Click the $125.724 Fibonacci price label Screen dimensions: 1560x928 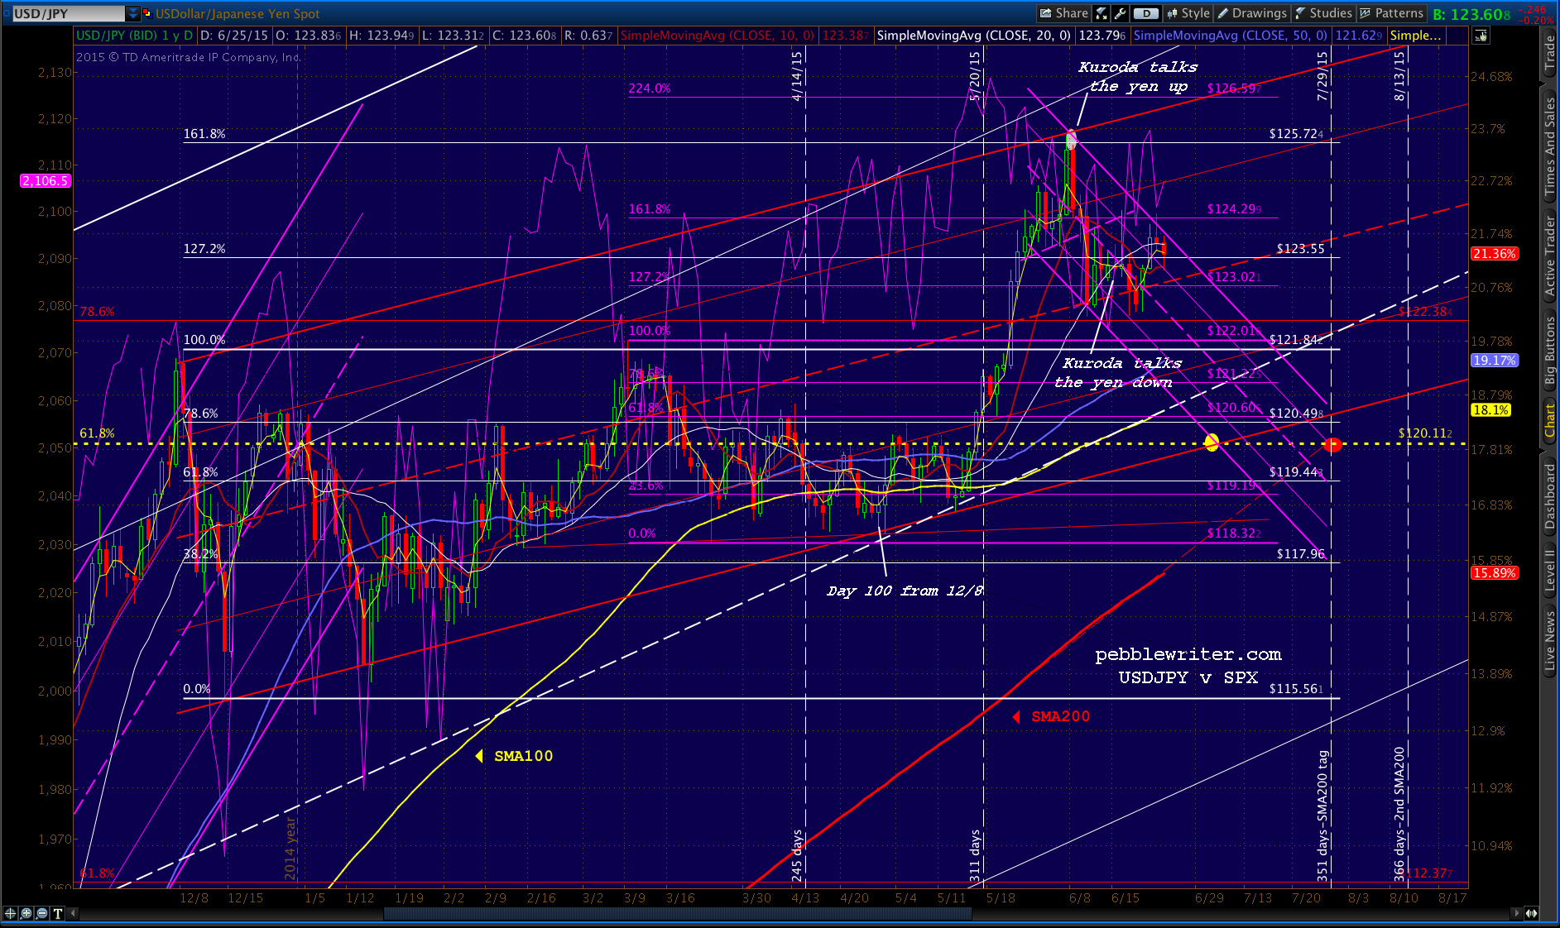[1296, 134]
